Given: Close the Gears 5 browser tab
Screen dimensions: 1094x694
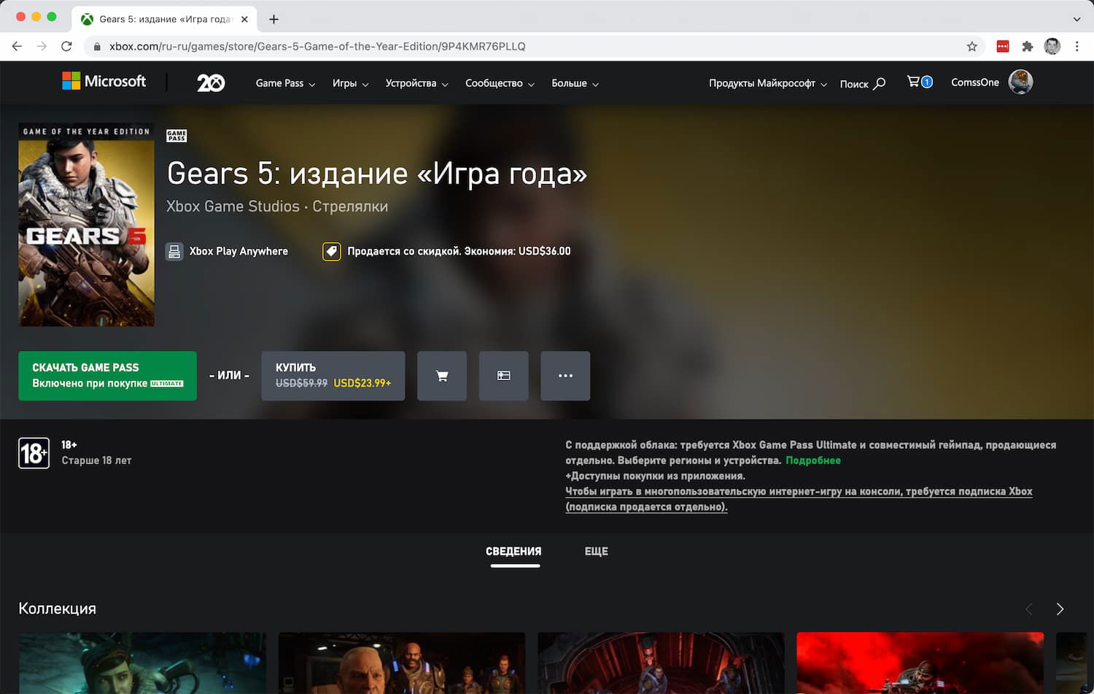Looking at the screenshot, I should (x=244, y=19).
